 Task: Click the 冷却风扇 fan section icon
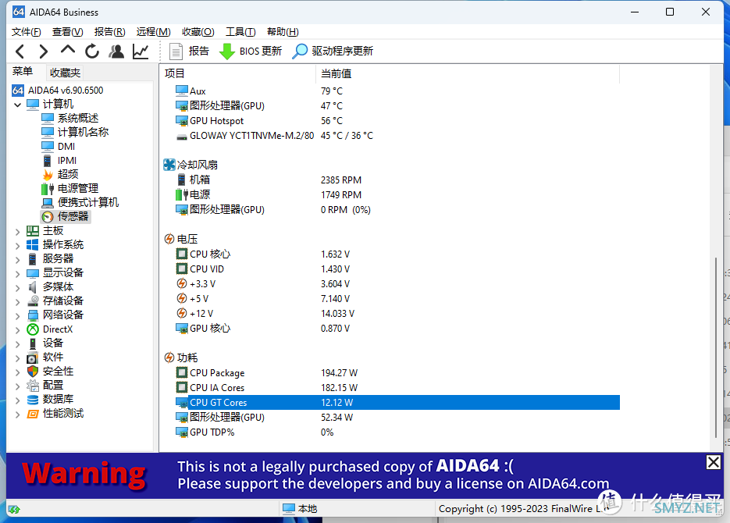tap(169, 165)
